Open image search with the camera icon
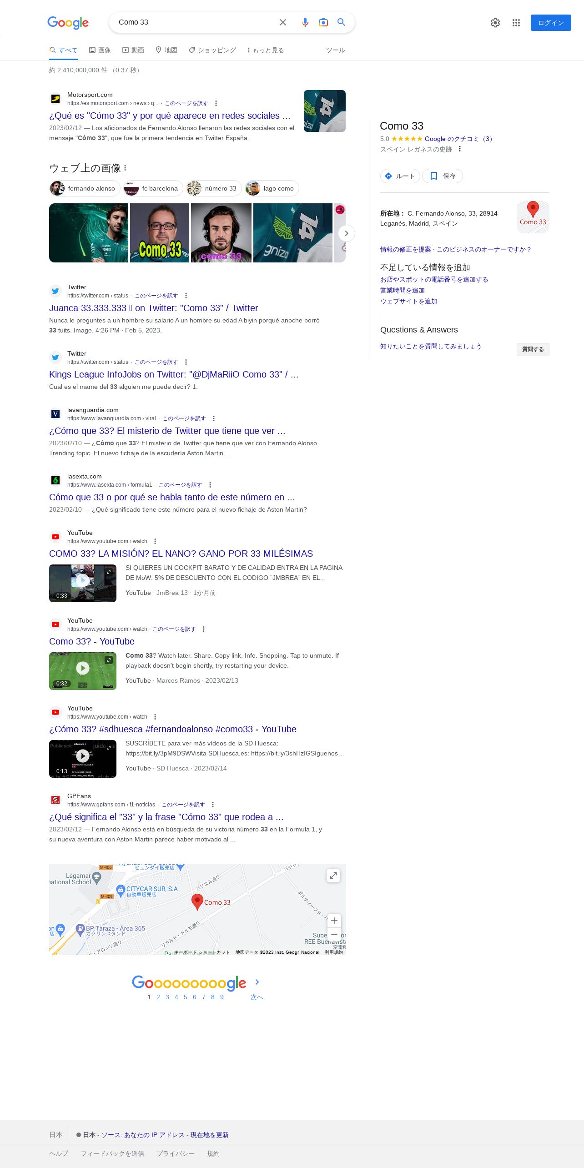This screenshot has width=584, height=1168. coord(323,22)
